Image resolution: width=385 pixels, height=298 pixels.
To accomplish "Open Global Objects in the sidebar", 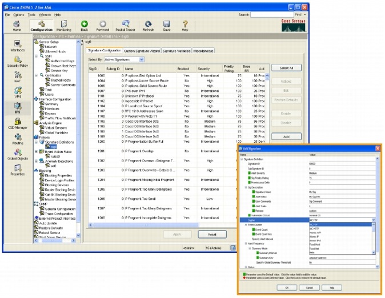I will pyautogui.click(x=18, y=154).
